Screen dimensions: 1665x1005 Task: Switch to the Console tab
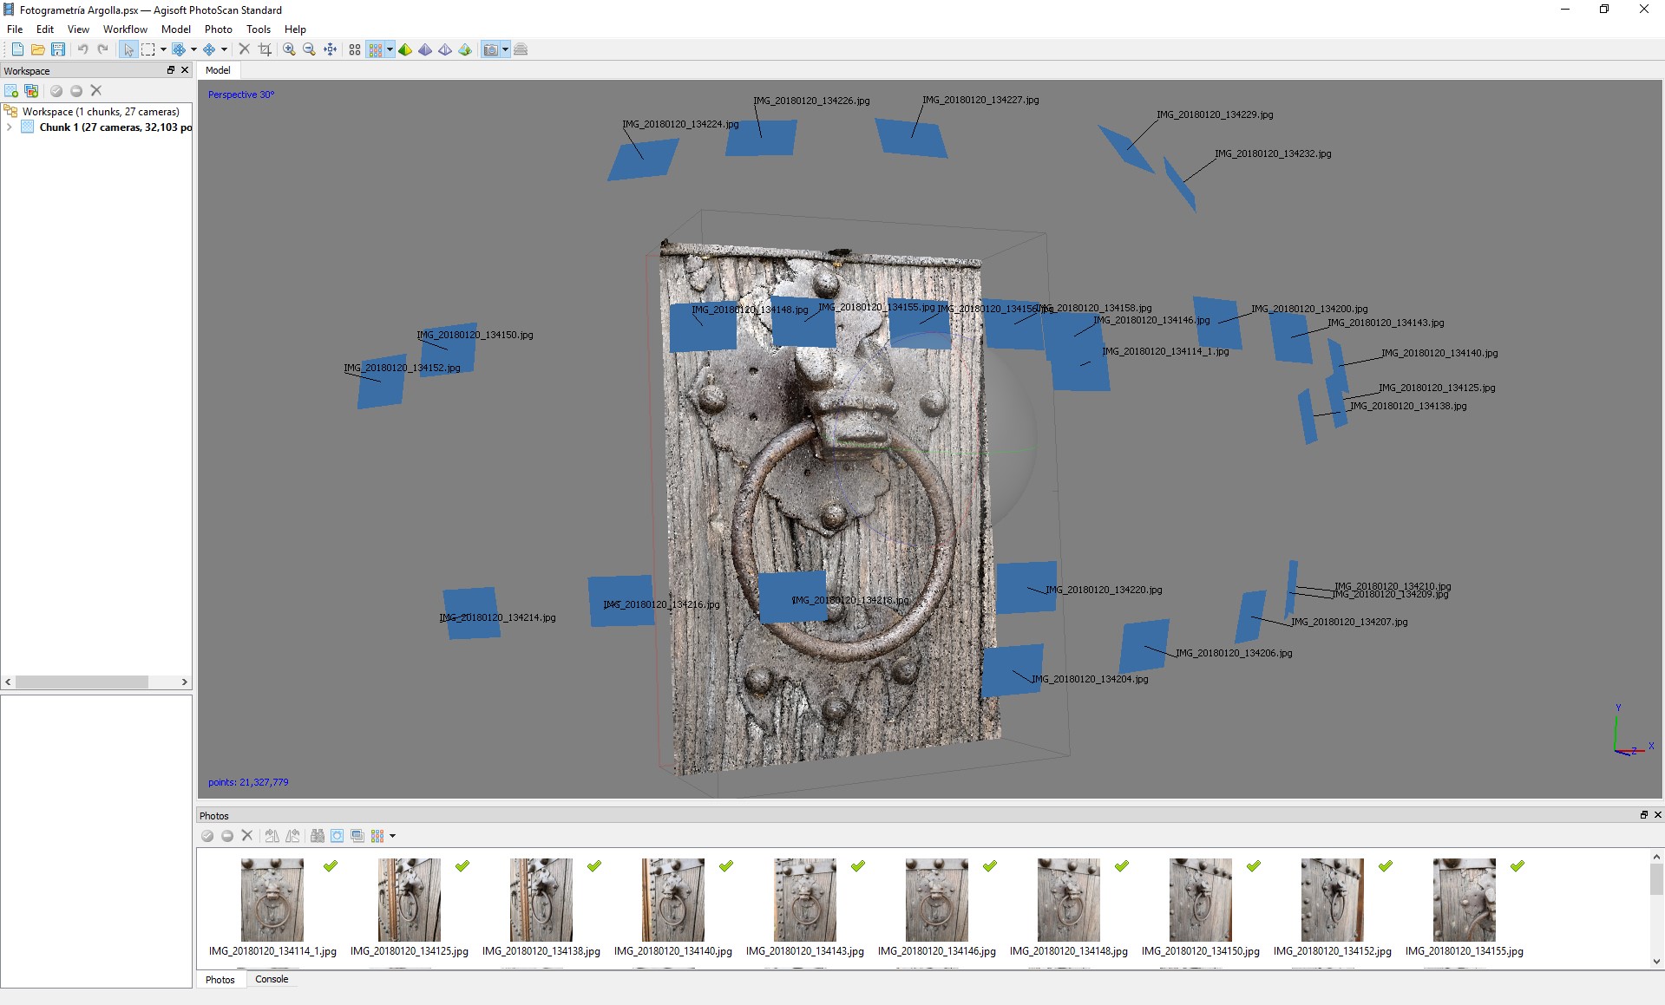(272, 979)
